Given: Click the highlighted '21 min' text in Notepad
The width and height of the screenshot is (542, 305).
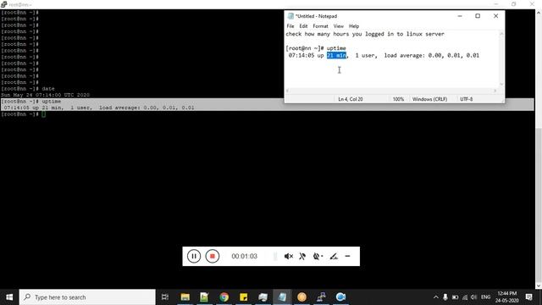Looking at the screenshot, I should [336, 55].
